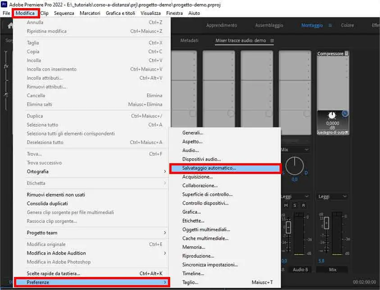Open Superficie di controllo... preferences

pyautogui.click(x=225, y=194)
